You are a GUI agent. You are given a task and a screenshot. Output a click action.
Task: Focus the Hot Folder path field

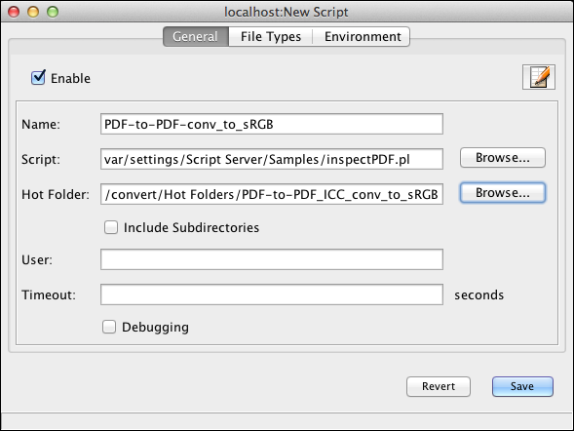[272, 194]
